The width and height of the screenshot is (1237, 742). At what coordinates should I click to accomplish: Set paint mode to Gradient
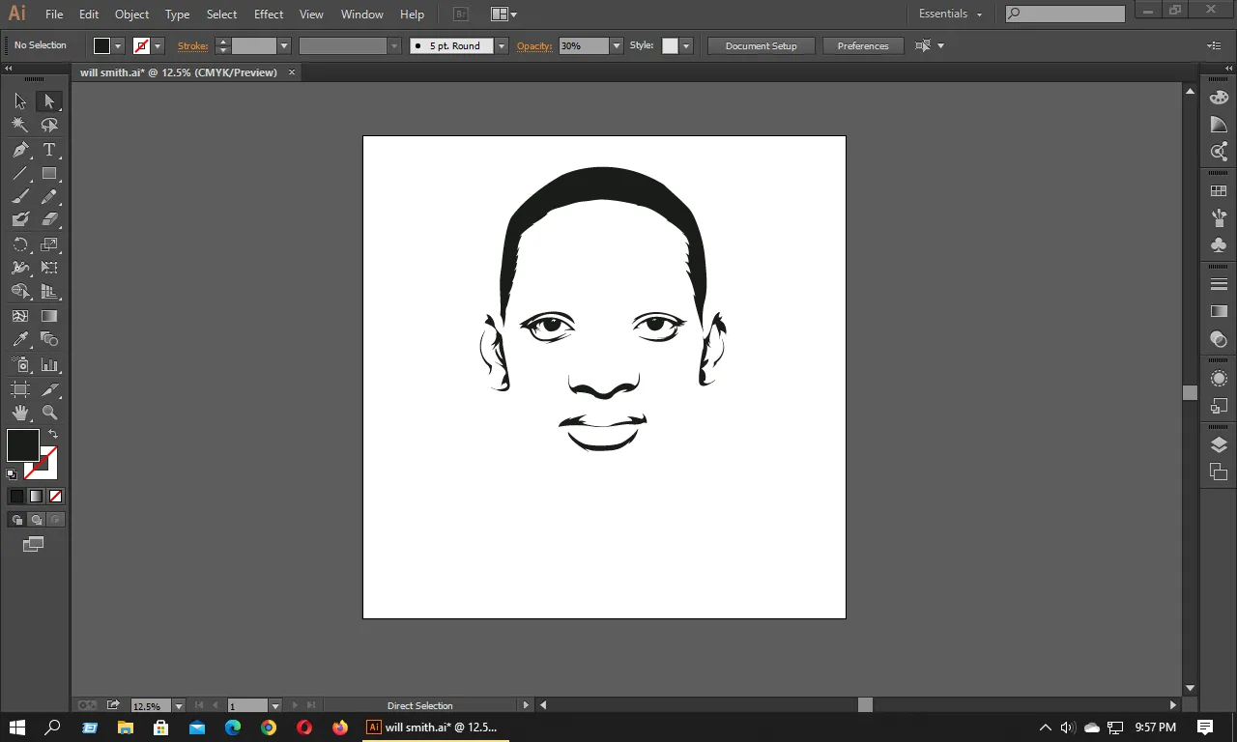pos(36,496)
